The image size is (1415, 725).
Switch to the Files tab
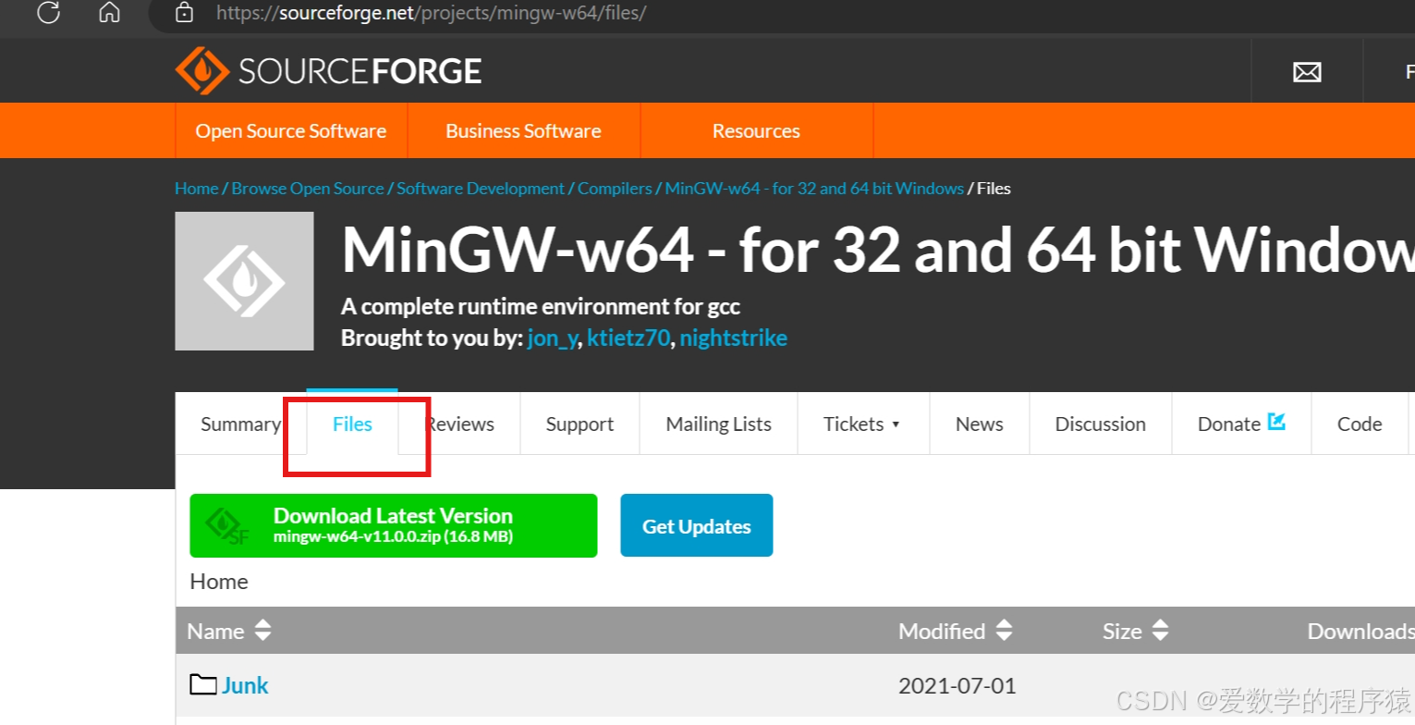pos(352,424)
